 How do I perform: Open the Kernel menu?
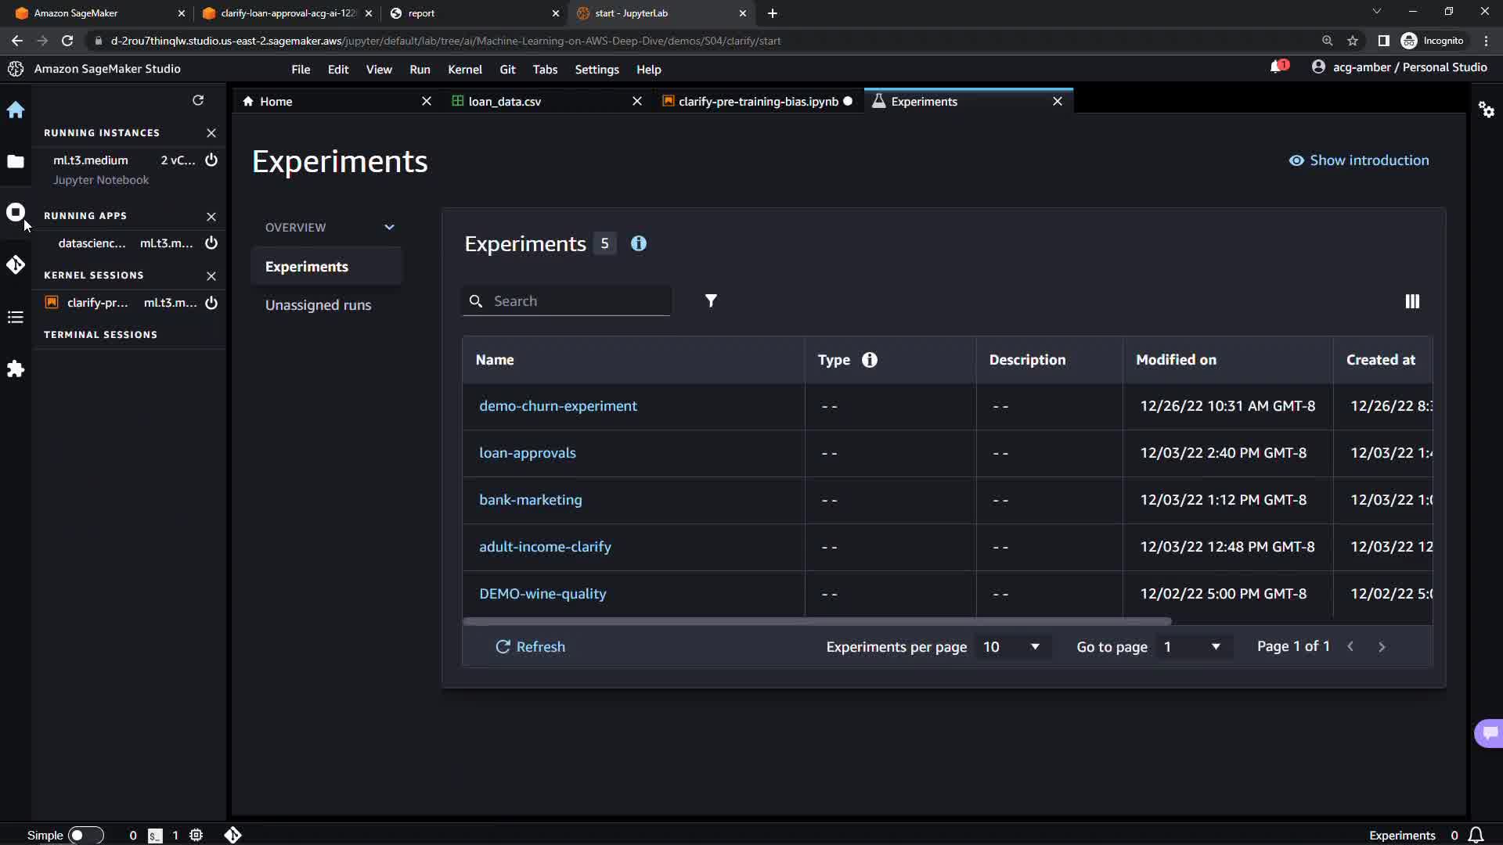click(464, 70)
